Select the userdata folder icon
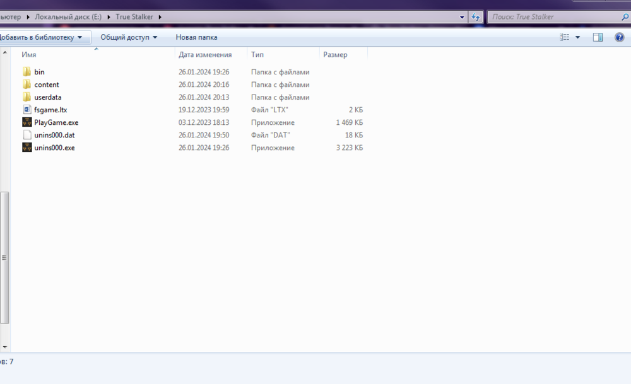 [x=27, y=97]
